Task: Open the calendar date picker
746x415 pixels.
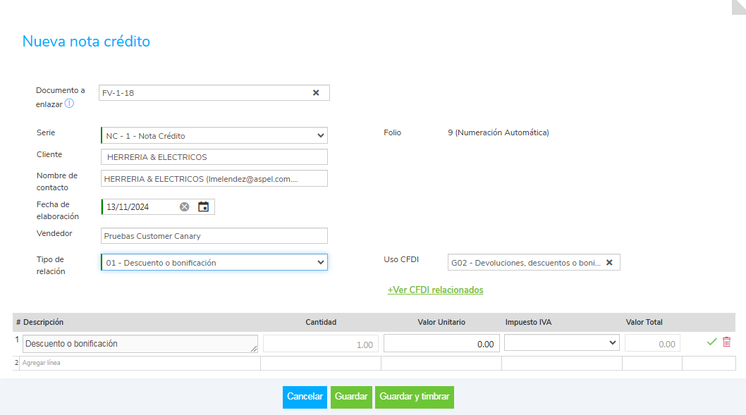Action: point(204,206)
